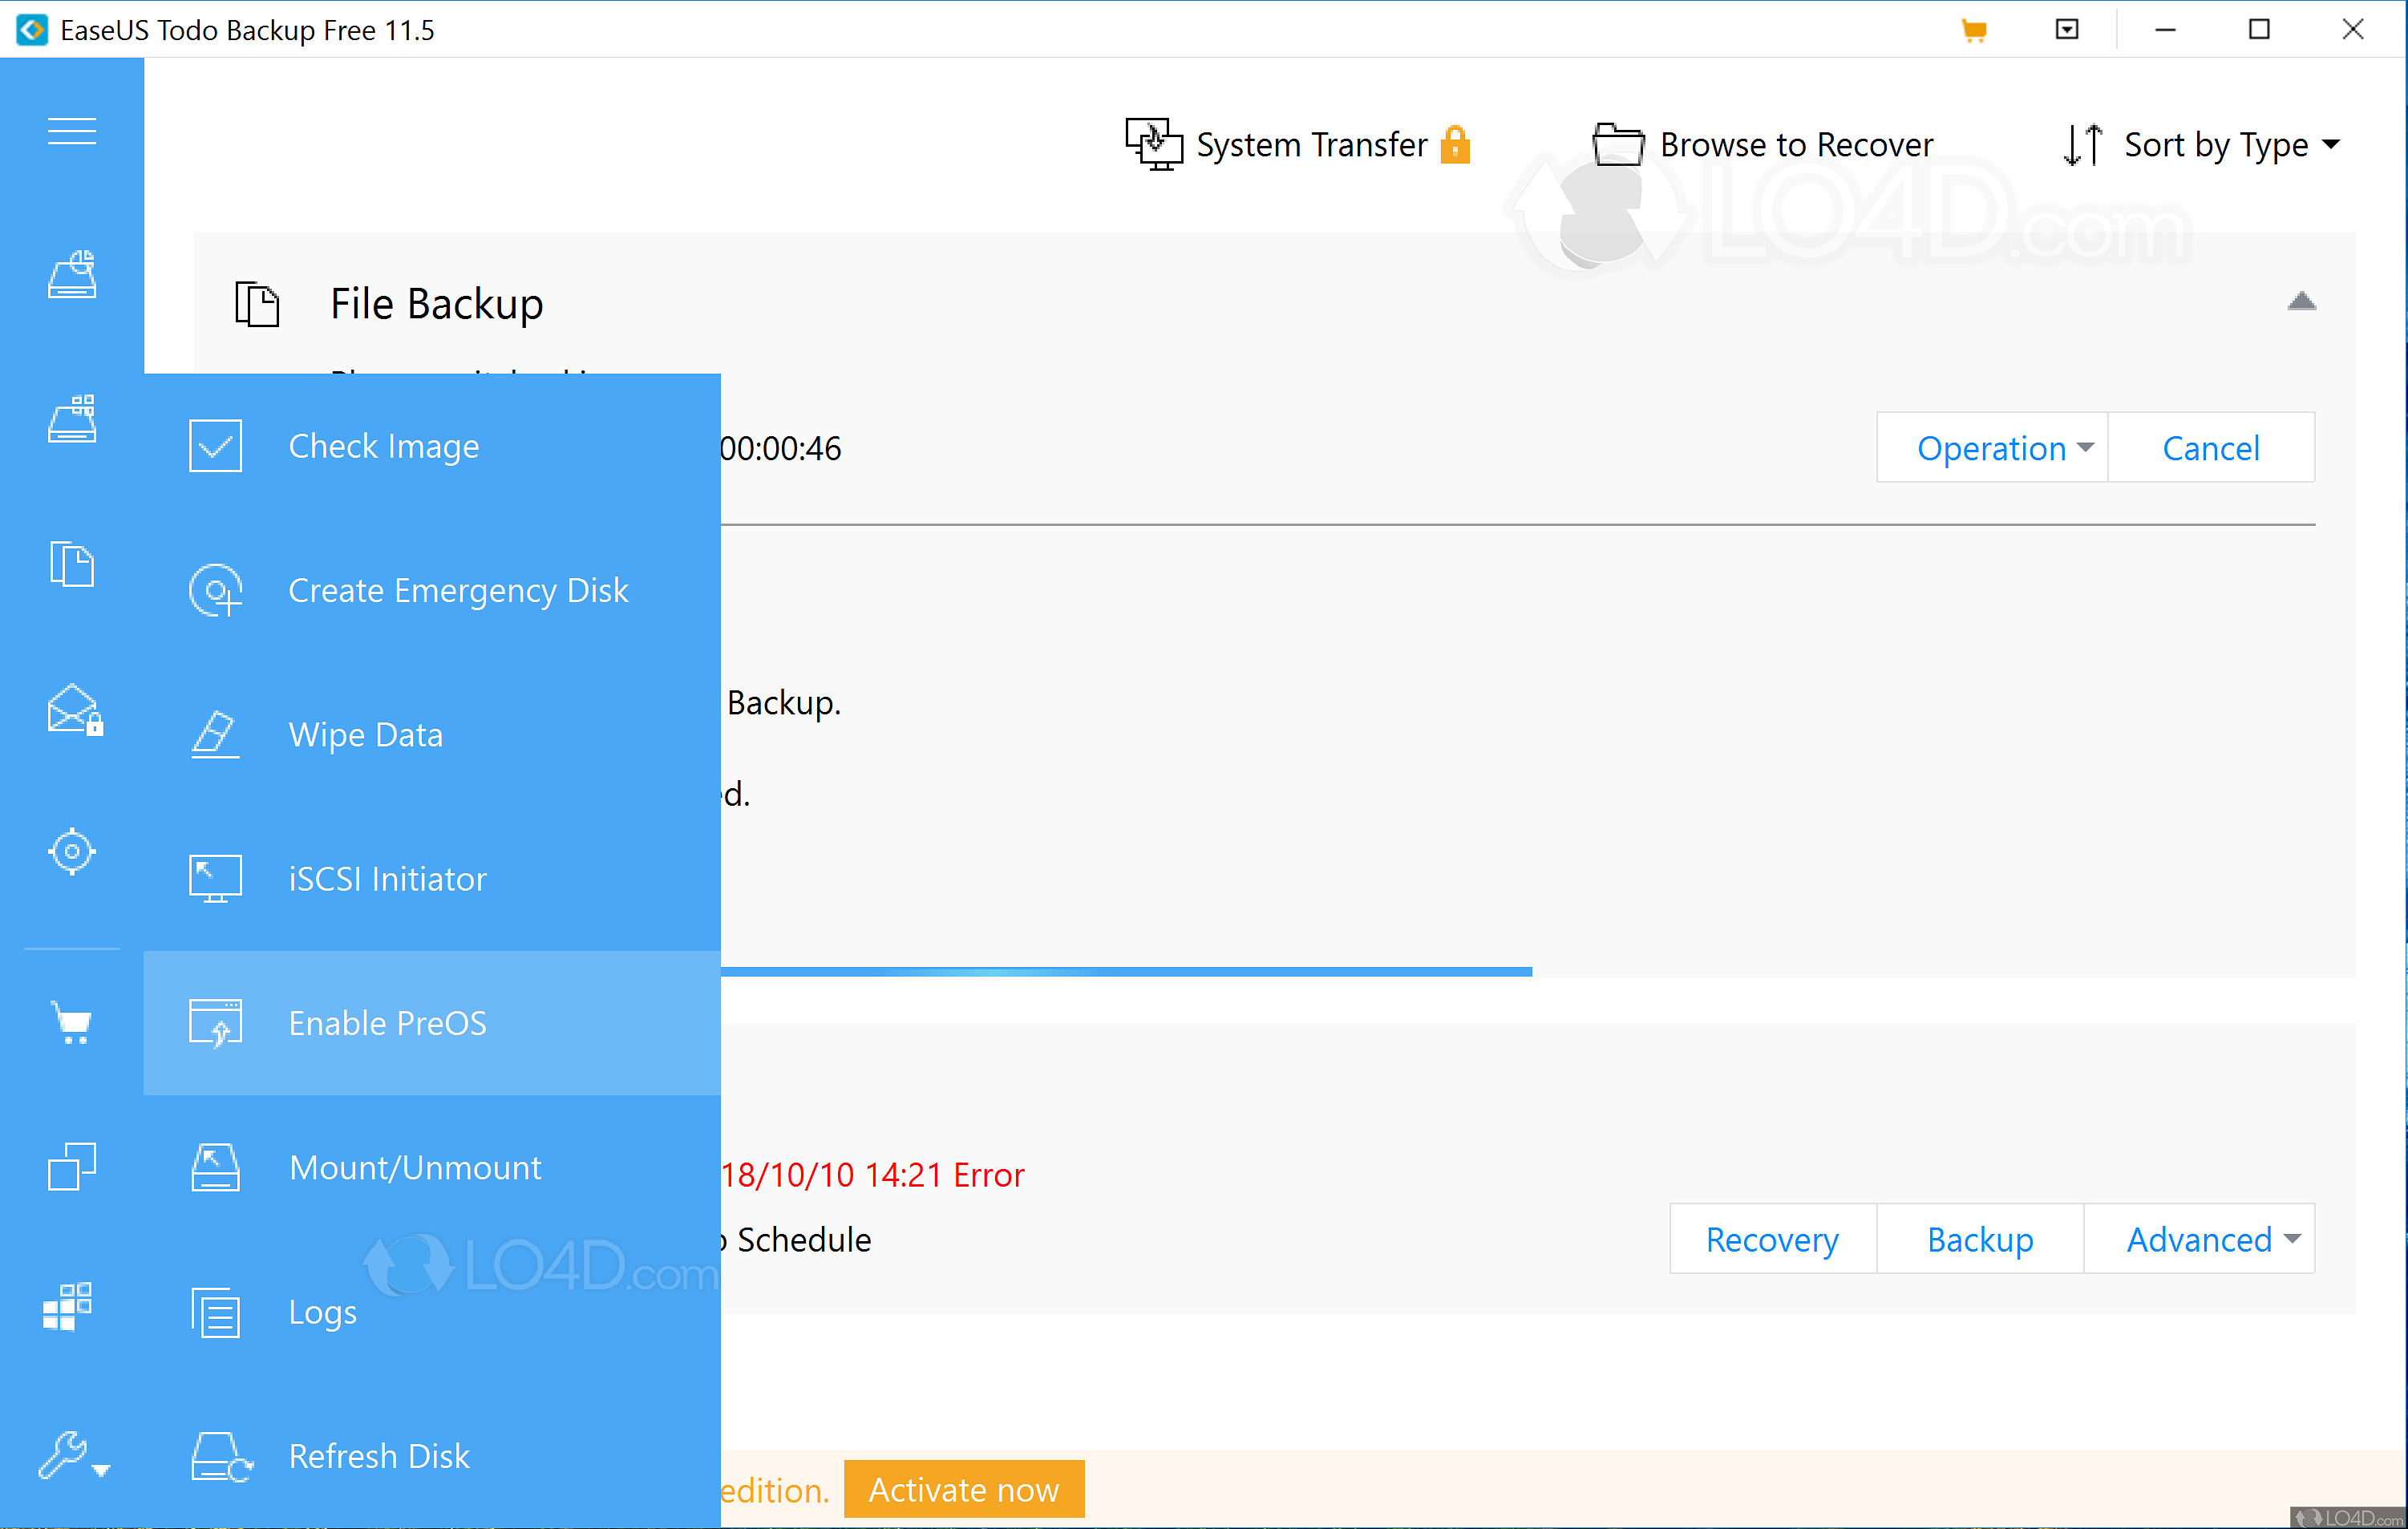Click the System Transfer computer icon

(1154, 144)
